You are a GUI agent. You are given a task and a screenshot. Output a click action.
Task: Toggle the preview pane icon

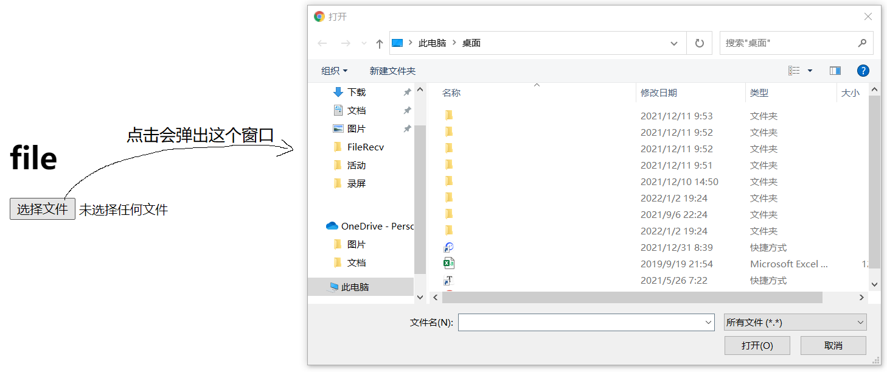tap(835, 70)
